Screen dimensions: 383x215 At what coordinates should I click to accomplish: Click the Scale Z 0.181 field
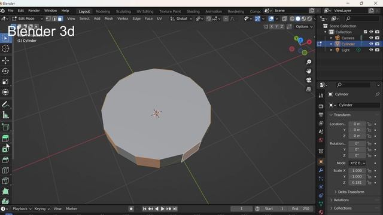click(357, 182)
